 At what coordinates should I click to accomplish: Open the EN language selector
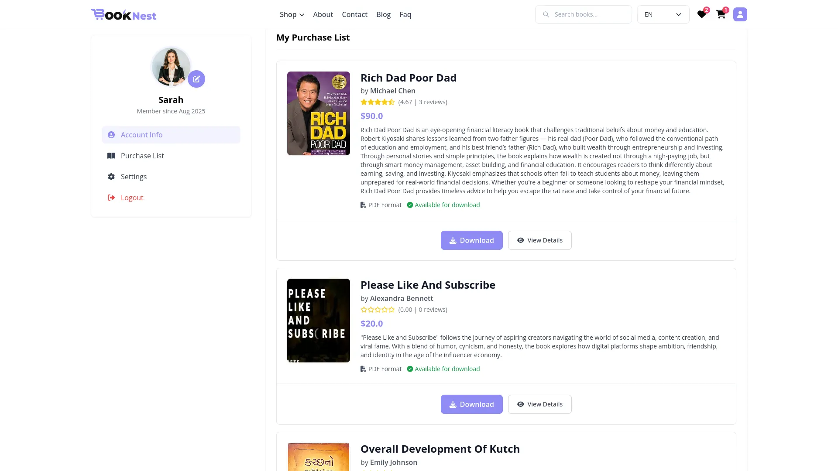[x=663, y=14]
